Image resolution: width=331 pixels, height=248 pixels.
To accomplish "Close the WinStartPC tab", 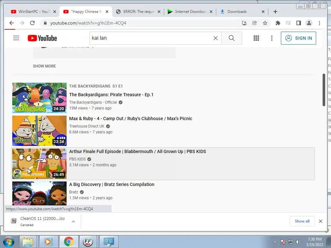I will tap(54, 12).
